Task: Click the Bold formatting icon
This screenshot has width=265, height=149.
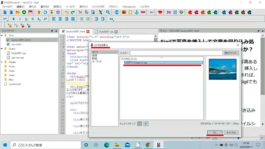Action: point(14,19)
